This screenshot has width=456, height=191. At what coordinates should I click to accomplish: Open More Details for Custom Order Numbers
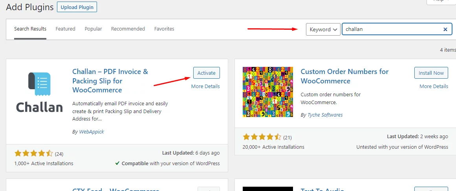[434, 86]
